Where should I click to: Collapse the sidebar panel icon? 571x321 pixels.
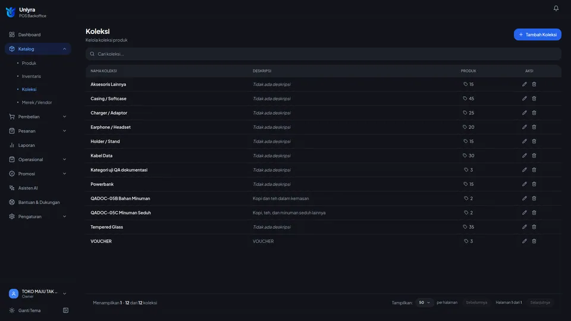[65, 310]
